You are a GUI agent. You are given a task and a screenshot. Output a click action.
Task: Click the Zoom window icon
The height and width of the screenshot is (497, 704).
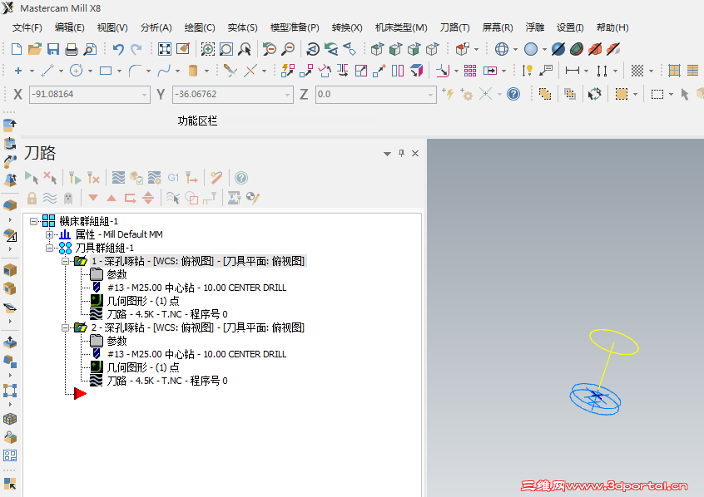click(208, 49)
